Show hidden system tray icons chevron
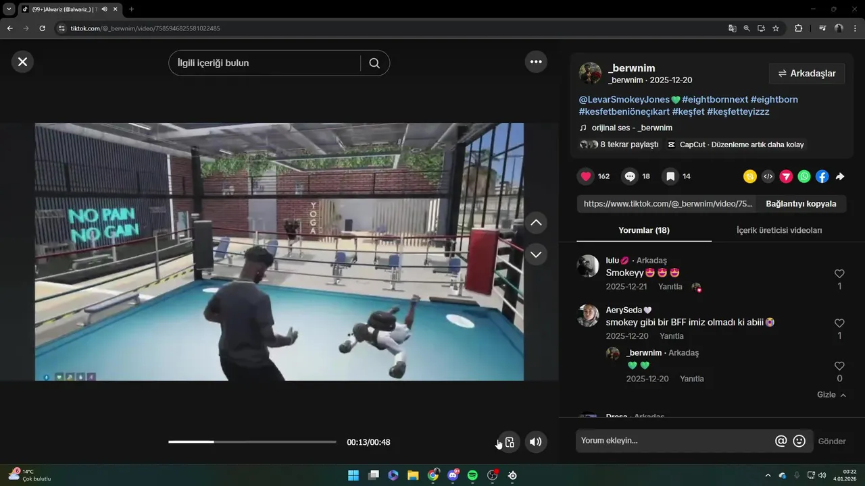Screen dimensions: 865x486 click(x=767, y=475)
